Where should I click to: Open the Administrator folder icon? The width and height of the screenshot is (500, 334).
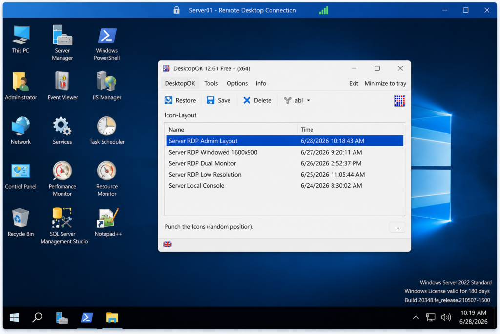(21, 86)
